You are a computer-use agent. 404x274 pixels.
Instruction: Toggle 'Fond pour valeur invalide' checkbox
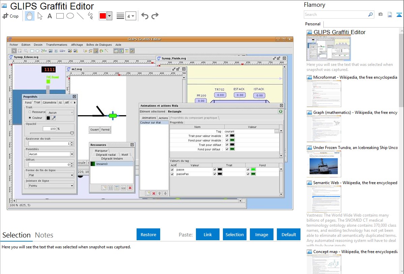tap(227, 140)
